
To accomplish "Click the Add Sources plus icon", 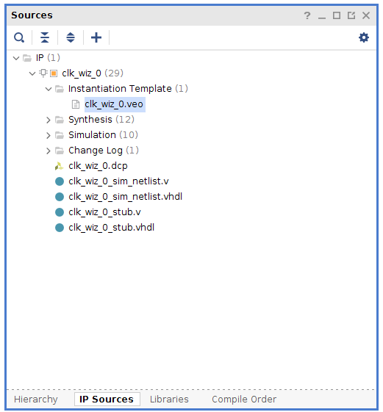I will click(96, 37).
